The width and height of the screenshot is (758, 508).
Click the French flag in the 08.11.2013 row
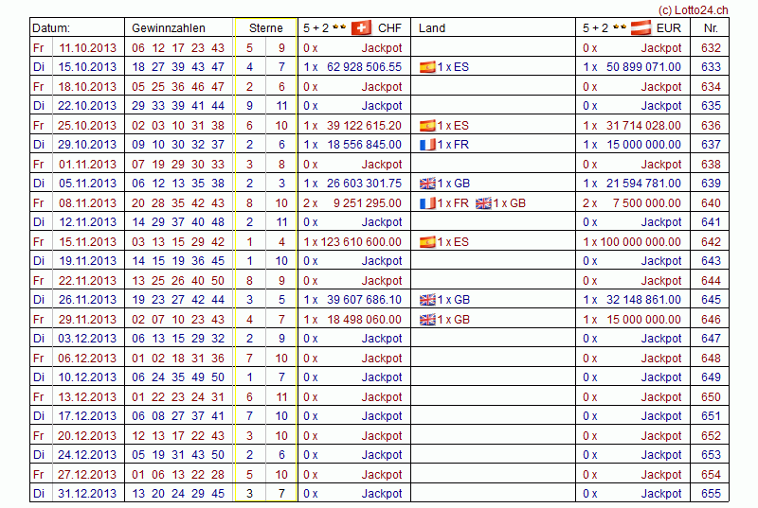[427, 203]
